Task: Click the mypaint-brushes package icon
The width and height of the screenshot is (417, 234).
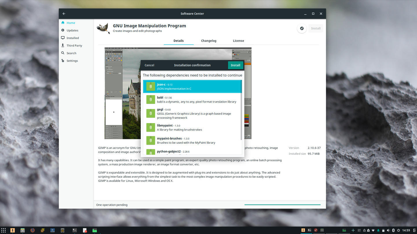Action: click(x=151, y=140)
